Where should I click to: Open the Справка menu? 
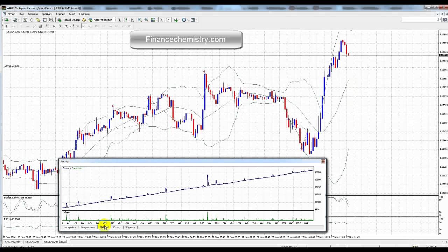pos(84,14)
